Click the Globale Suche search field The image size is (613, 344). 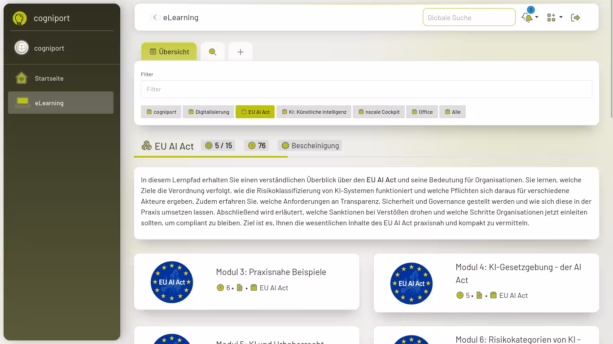(469, 17)
